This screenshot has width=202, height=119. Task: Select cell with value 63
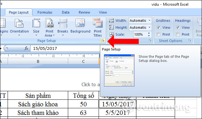[83, 113]
